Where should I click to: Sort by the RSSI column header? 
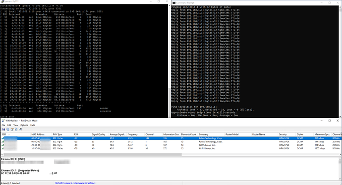pos(82,134)
